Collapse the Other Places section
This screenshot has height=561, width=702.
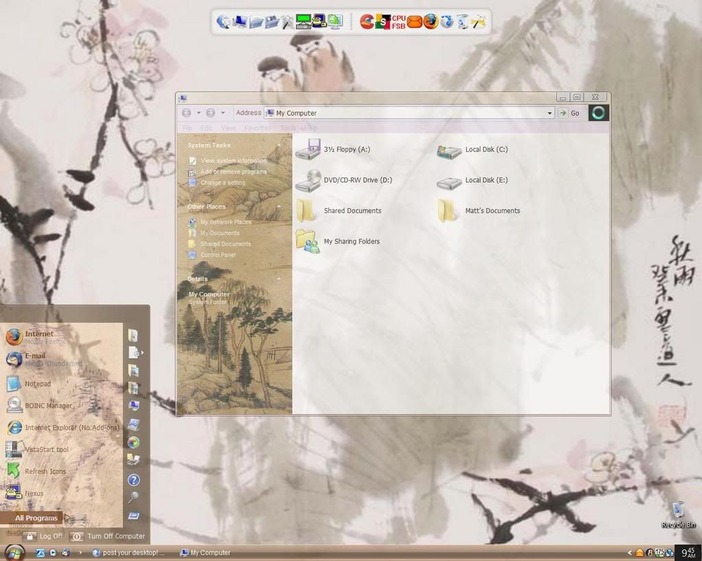[279, 206]
